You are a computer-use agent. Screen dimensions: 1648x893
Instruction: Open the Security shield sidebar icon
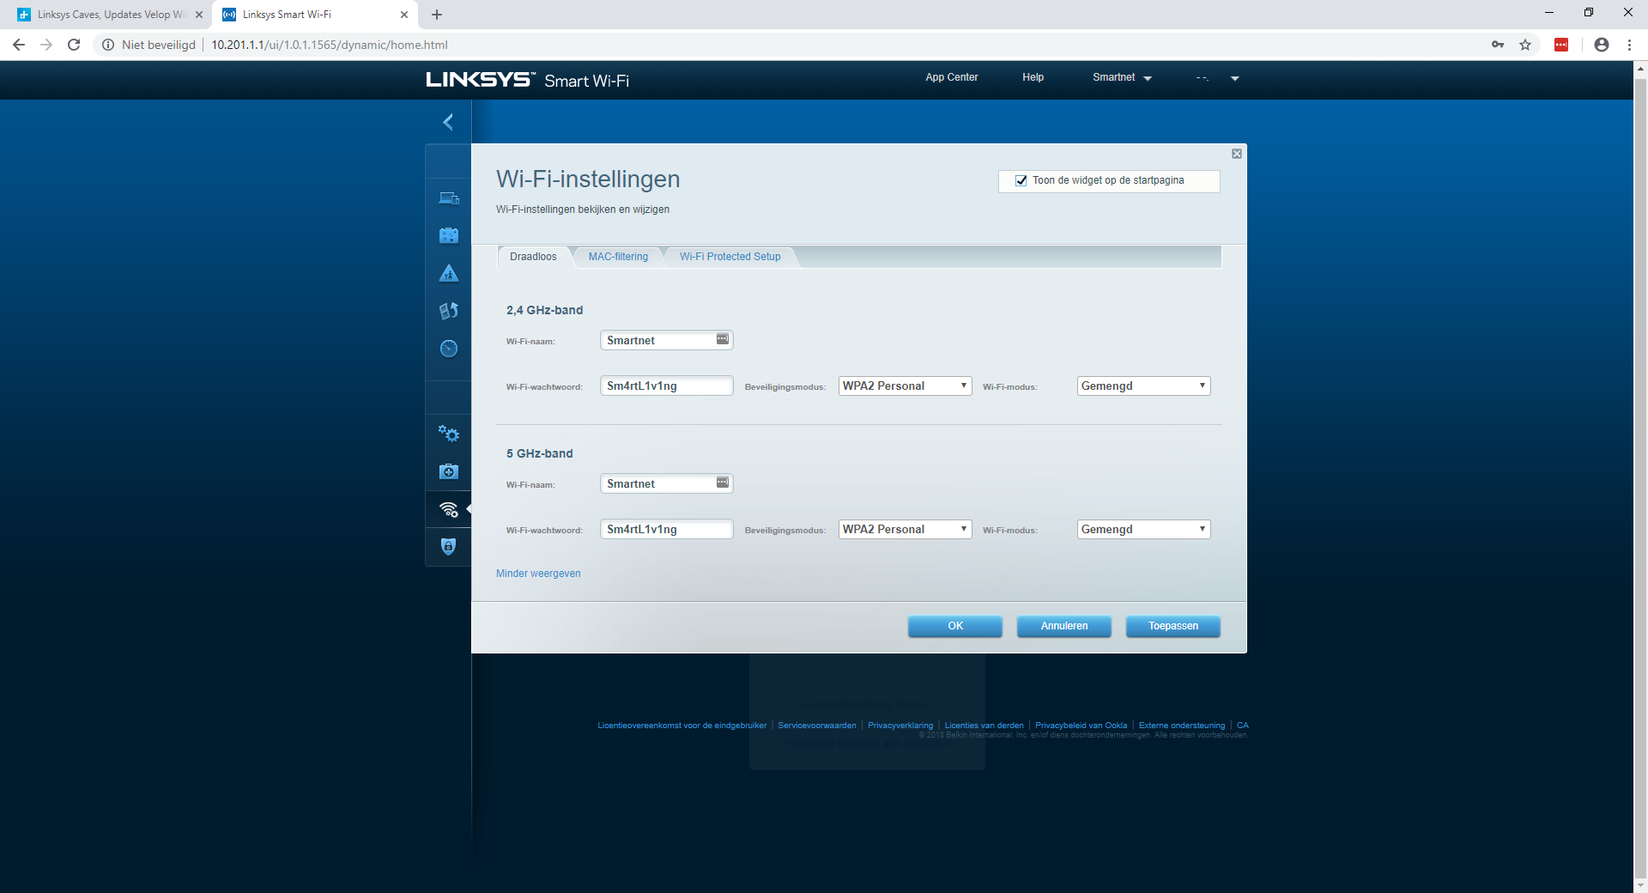coord(449,546)
